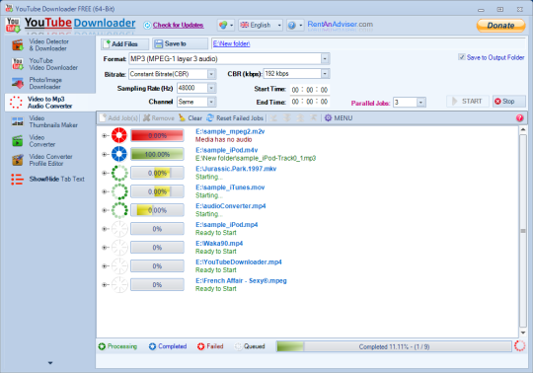Expand the sample_iPod.mp4 job row
Viewport: 533px width, 373px height.
(x=105, y=229)
